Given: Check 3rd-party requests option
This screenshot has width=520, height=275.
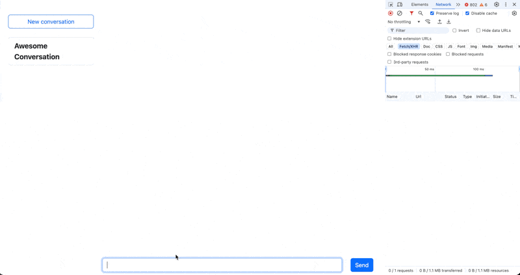Looking at the screenshot, I should pos(389,62).
